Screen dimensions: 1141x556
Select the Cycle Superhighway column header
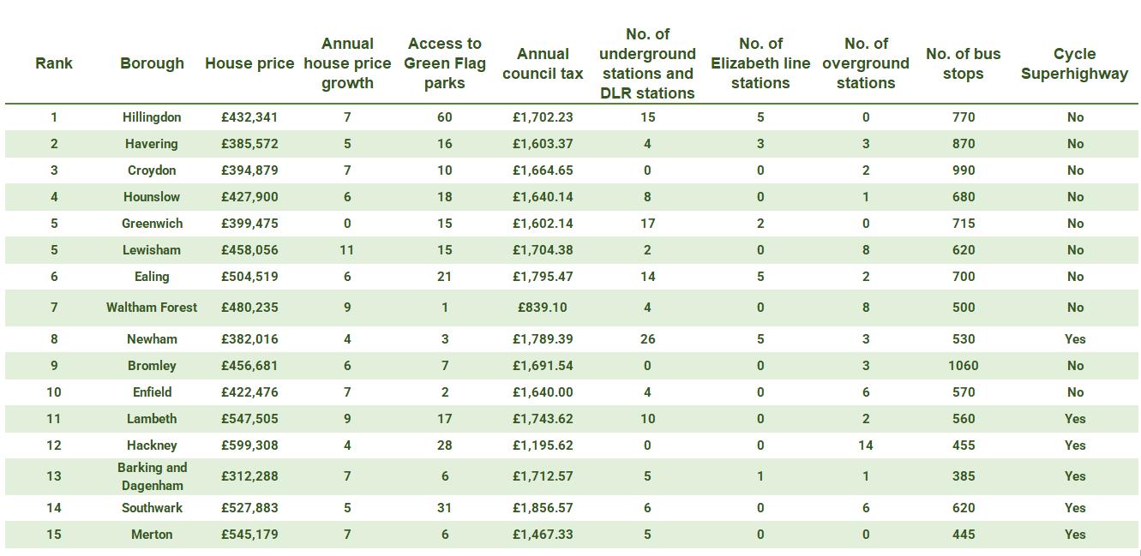[1074, 63]
